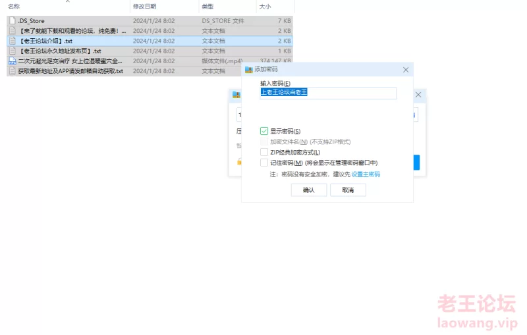Image resolution: width=527 pixels, height=335 pixels.
Task: Click the DS_STORE 文件 type cell
Action: 223,21
